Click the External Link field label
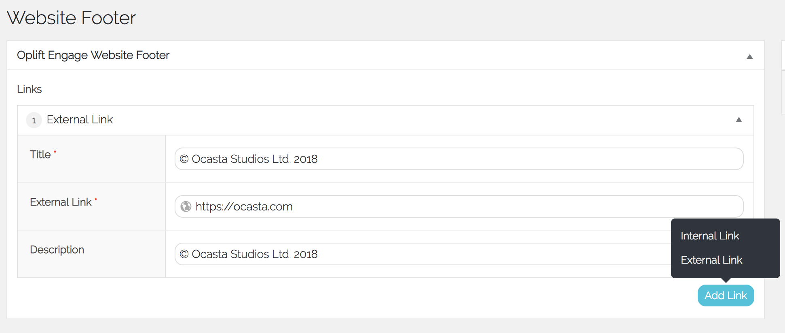The image size is (785, 333). 61,202
